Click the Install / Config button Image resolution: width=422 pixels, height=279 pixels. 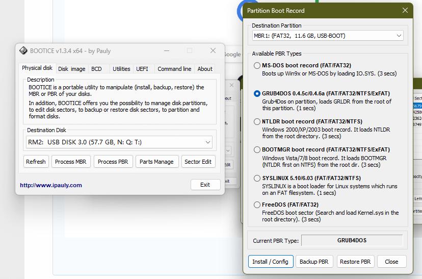pyautogui.click(x=271, y=262)
